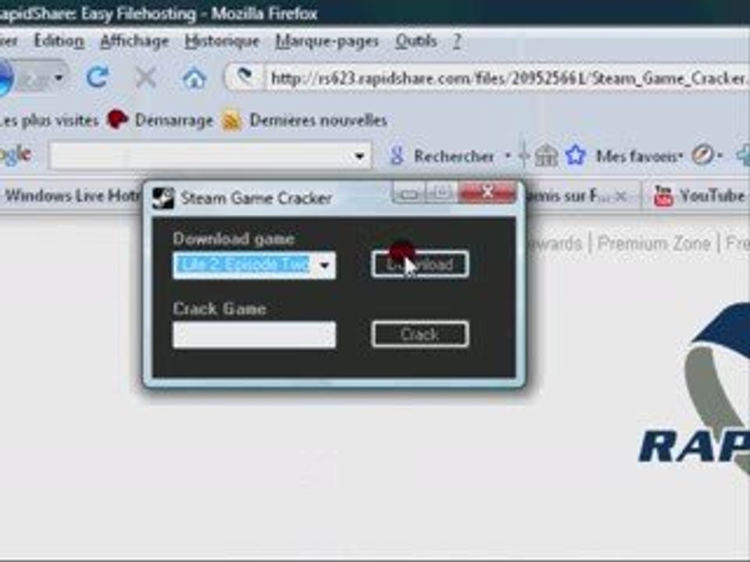Go to the Firefox home page icon
Viewport: 750px width, 562px height.
tap(195, 78)
